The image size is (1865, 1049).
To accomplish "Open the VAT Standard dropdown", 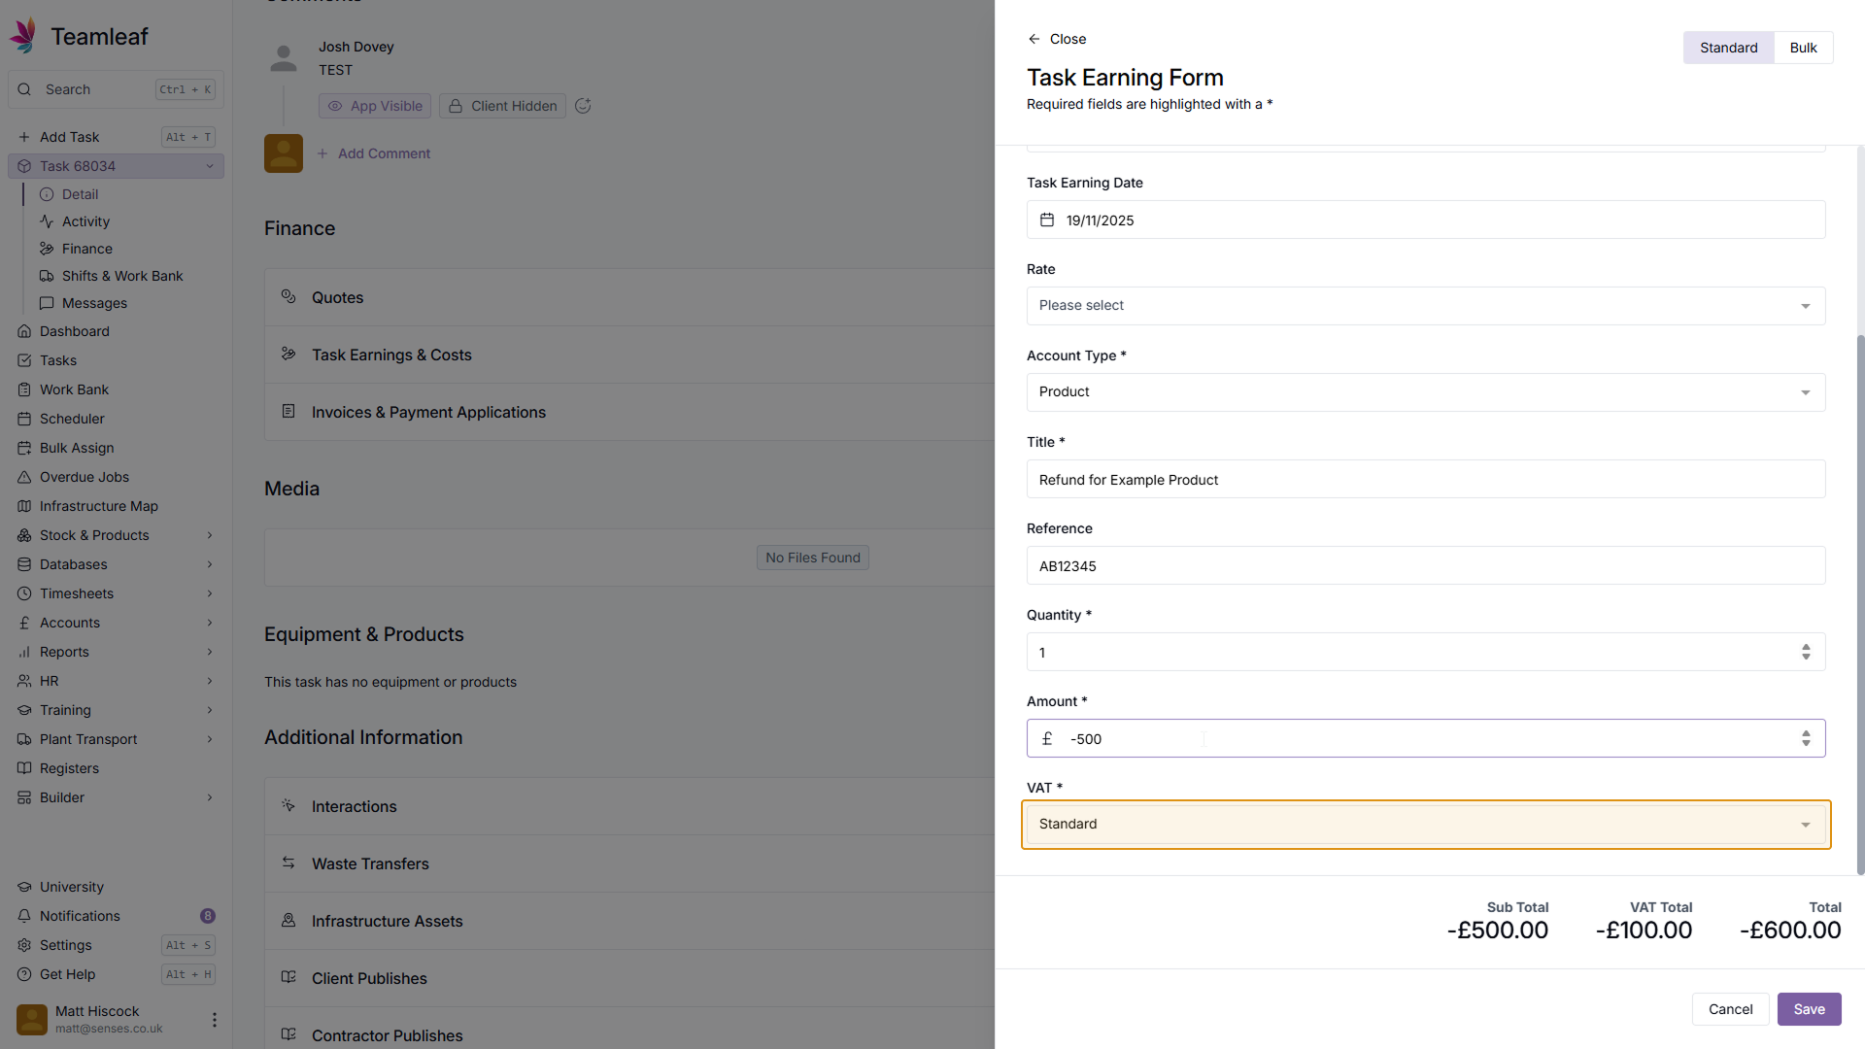I will pos(1425,825).
